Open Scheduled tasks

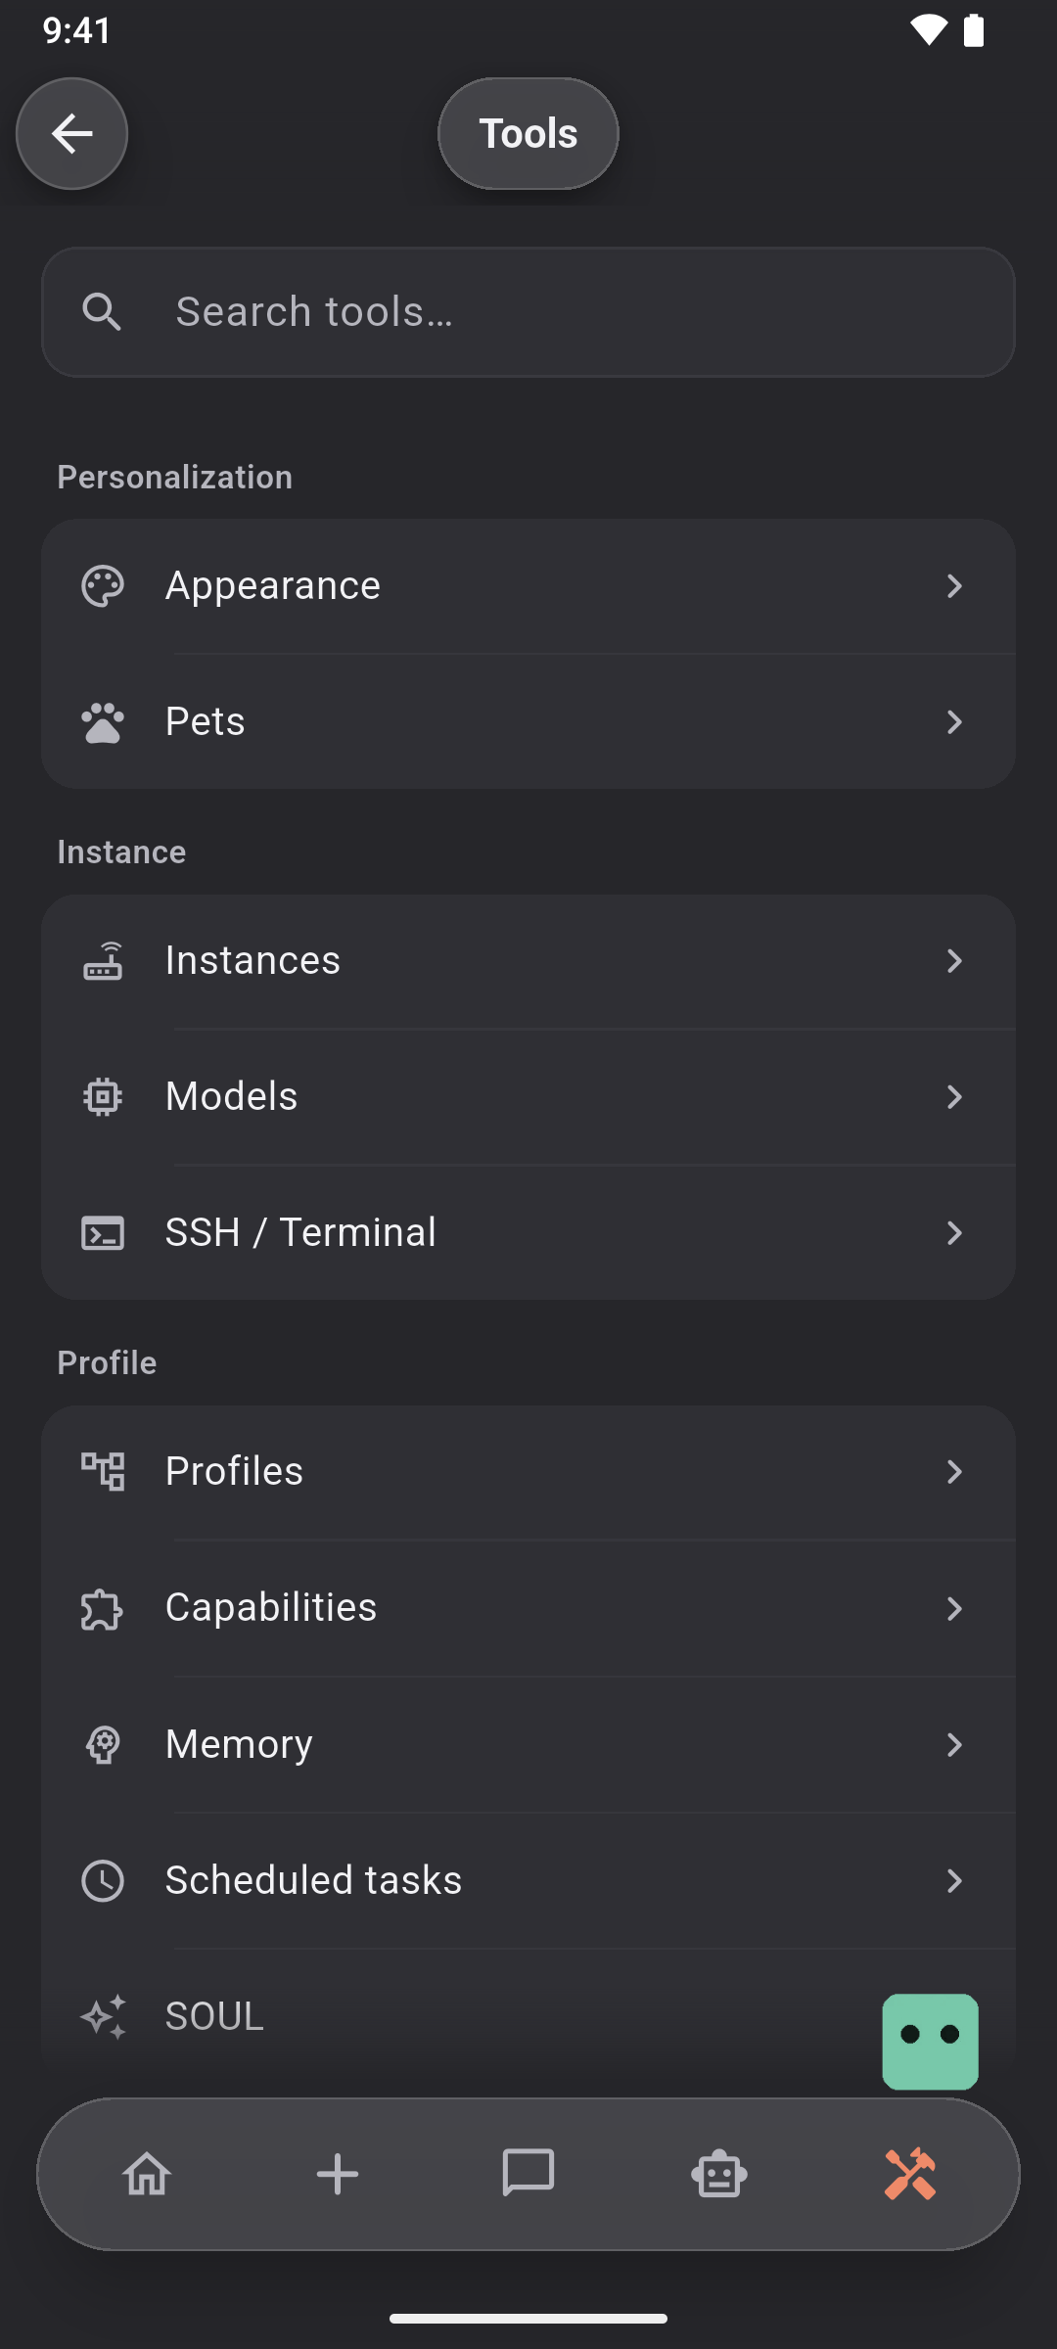click(528, 1880)
